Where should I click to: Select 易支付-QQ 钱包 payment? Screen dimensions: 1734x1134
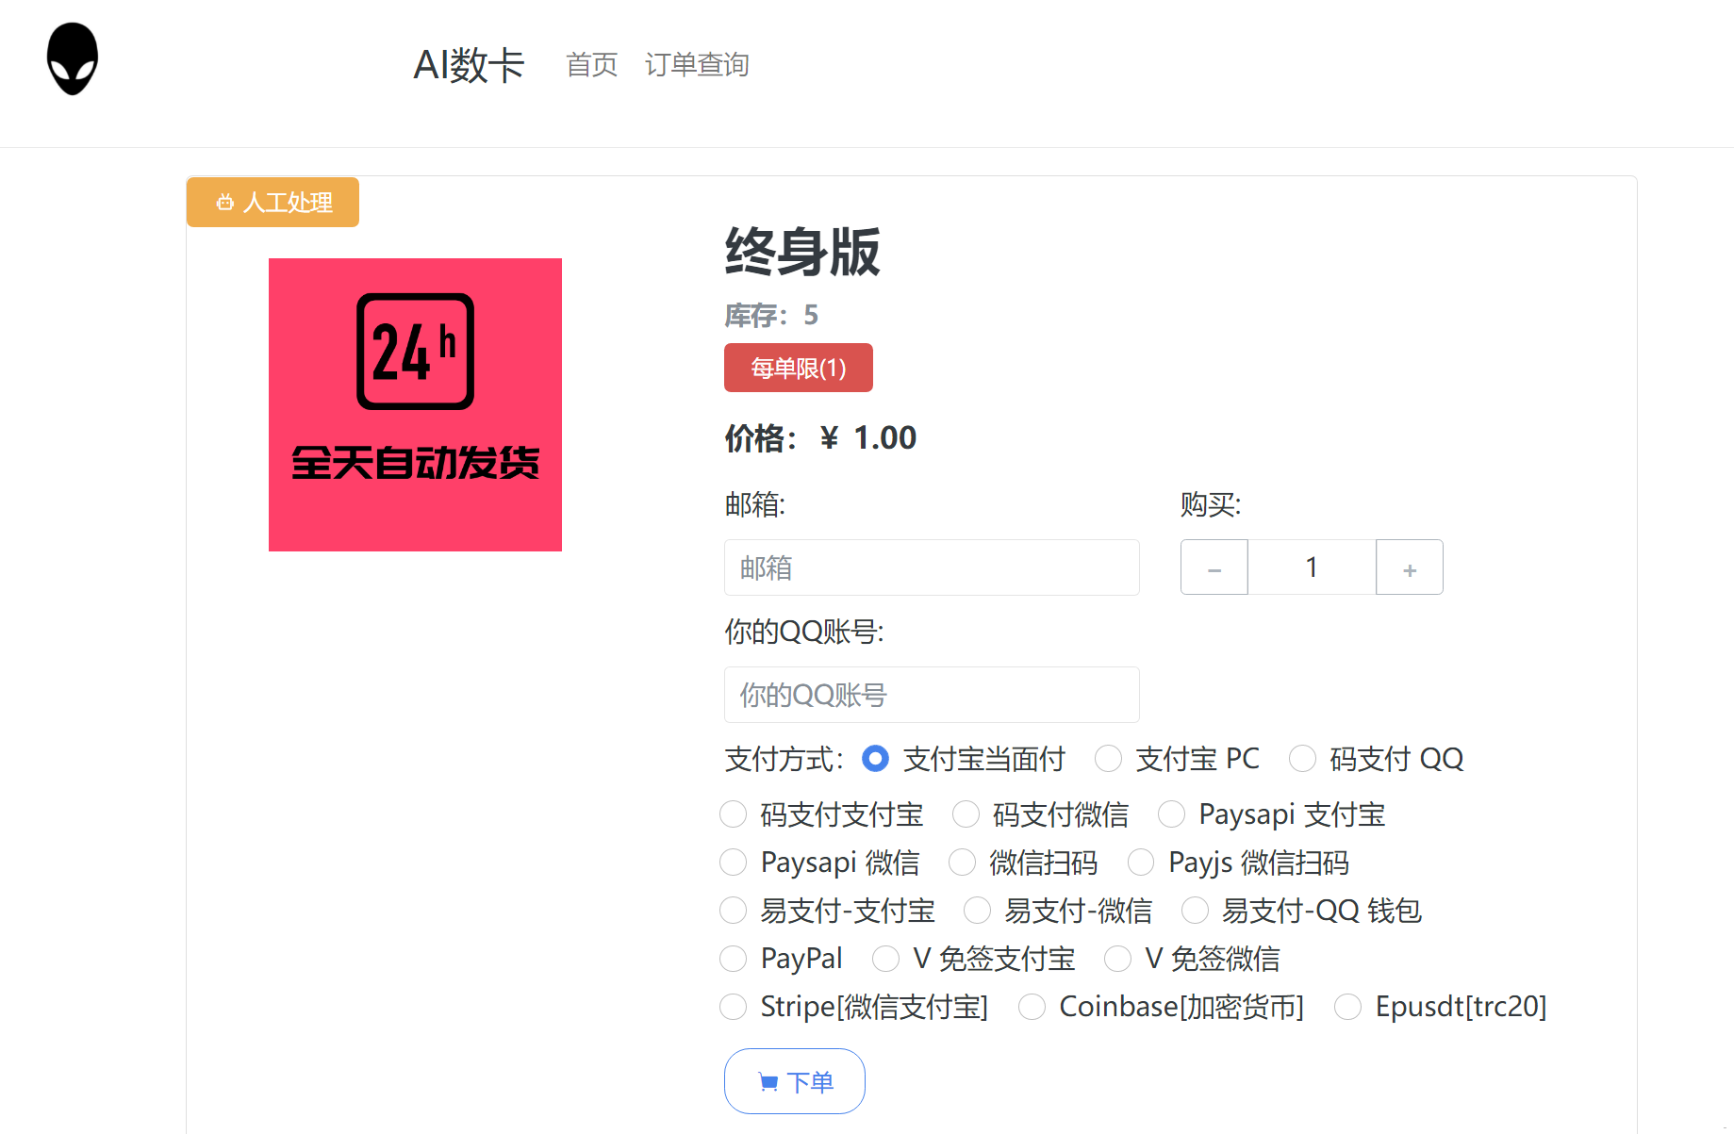(x=1195, y=911)
